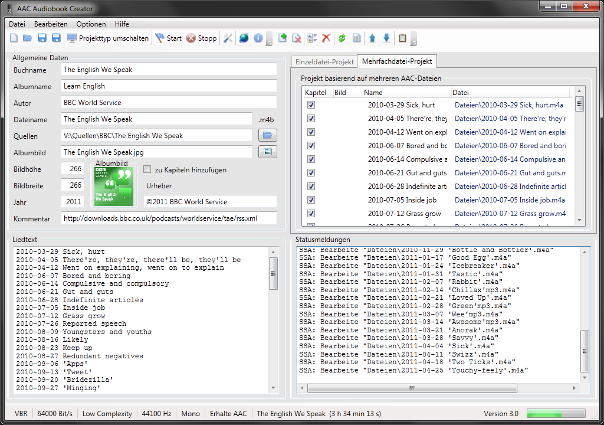Image resolution: width=604 pixels, height=425 pixels.
Task: Click the document pages icon beside refresh
Action: click(x=357, y=38)
